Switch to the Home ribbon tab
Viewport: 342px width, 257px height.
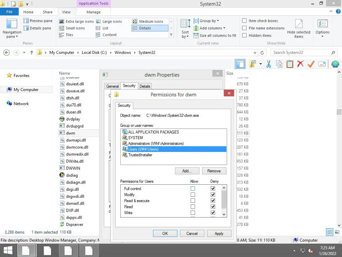coord(28,12)
